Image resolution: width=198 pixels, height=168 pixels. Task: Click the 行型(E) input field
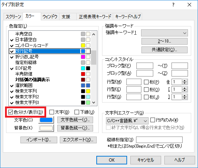[134, 89]
